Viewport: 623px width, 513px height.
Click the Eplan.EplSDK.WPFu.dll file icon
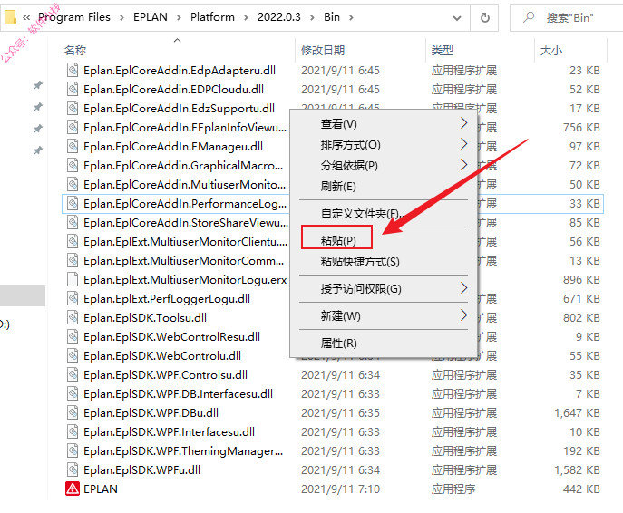73,470
